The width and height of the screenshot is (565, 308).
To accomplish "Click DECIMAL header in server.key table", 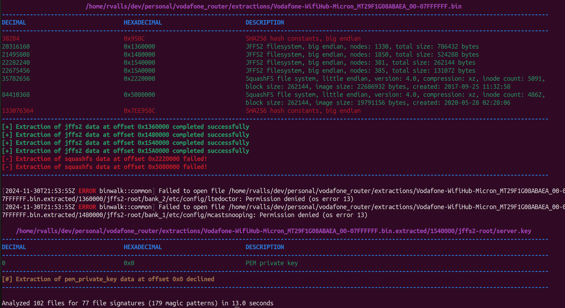I will (x=14, y=247).
